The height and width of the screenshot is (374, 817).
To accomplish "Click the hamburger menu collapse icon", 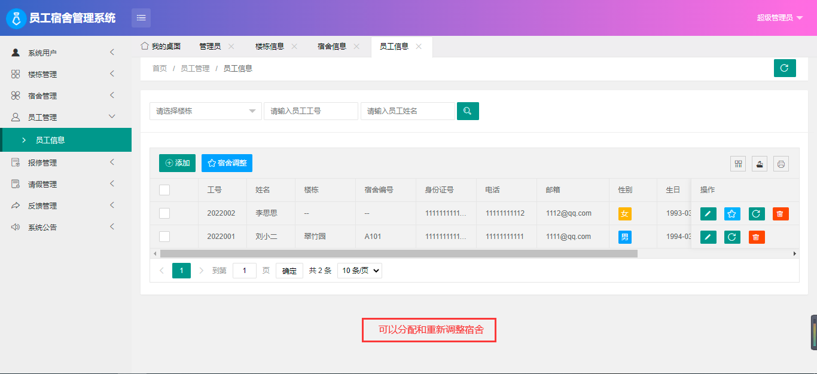I will 141,18.
